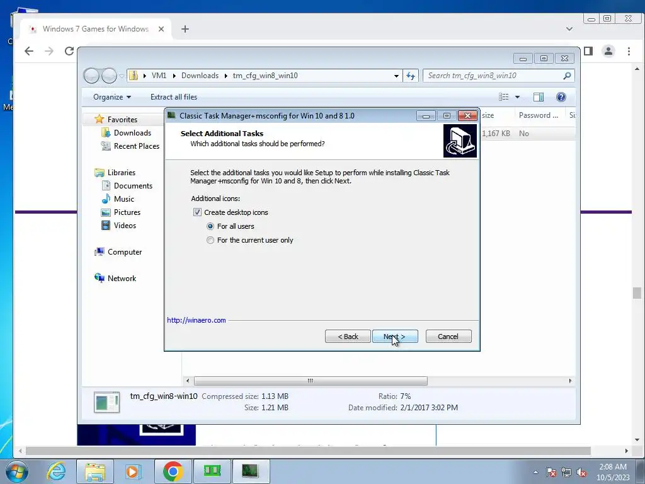The image size is (645, 484).
Task: Select the For all users option
Action: coord(210,226)
